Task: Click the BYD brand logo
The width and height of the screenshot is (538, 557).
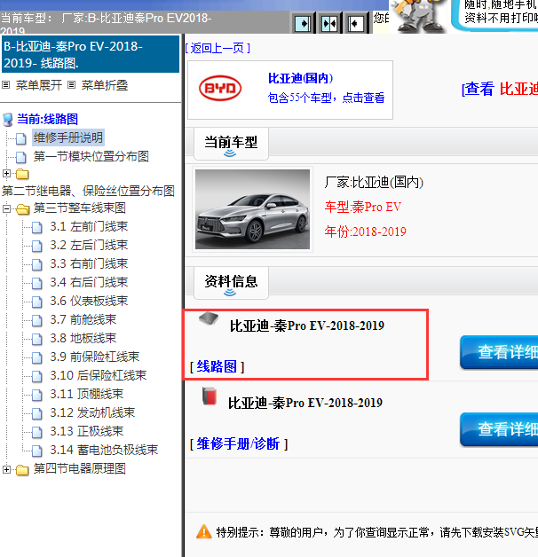Action: [x=220, y=88]
